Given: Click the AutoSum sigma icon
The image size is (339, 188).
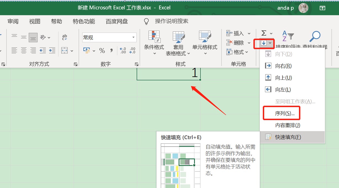Looking at the screenshot, I should (264, 33).
